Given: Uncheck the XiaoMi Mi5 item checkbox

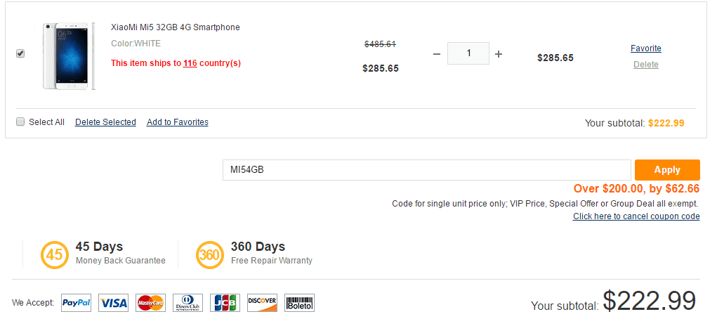Looking at the screenshot, I should (20, 53).
